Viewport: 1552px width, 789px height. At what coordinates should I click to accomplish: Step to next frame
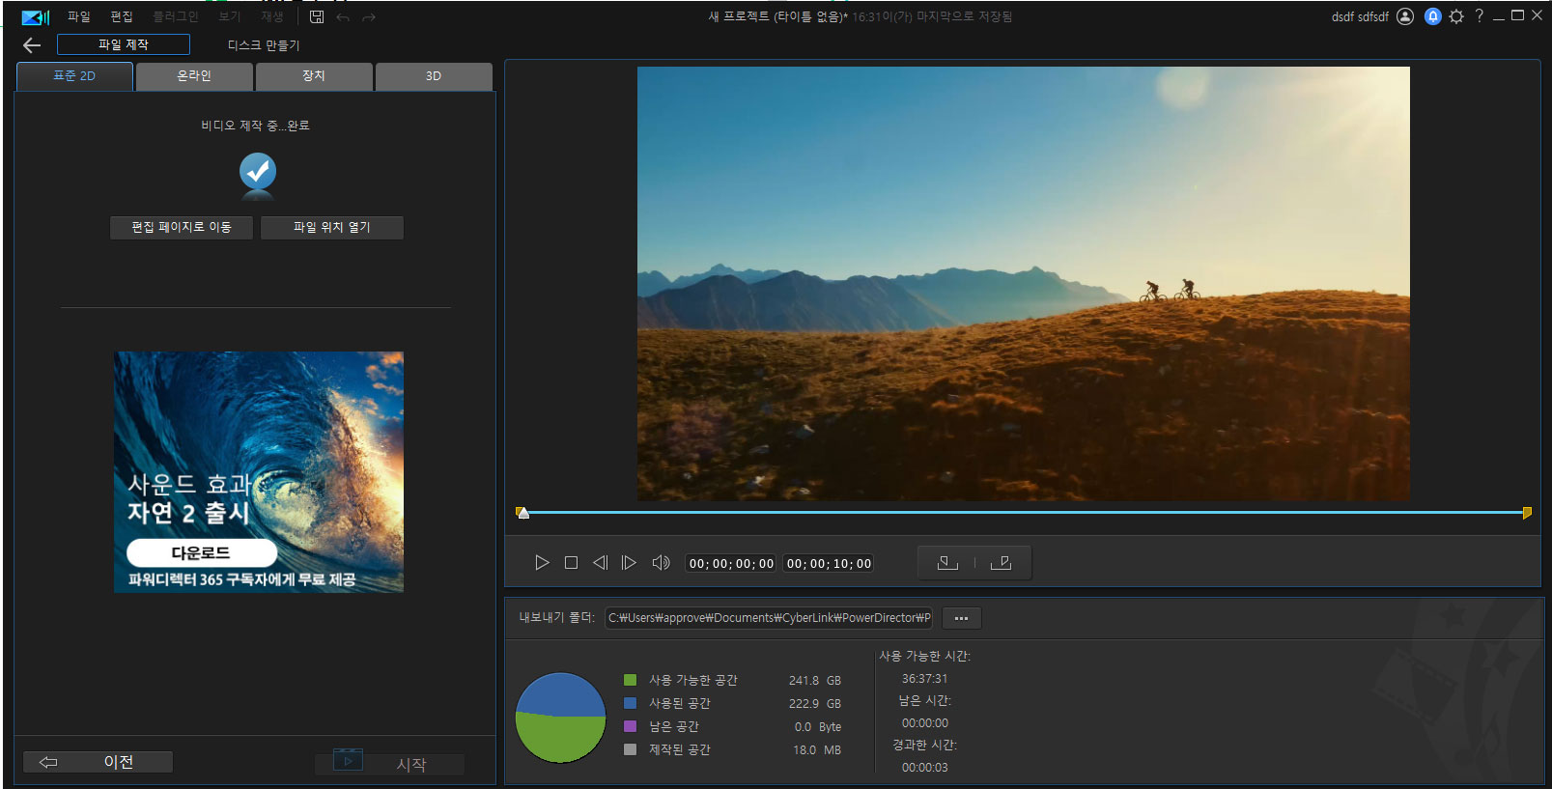tap(629, 563)
